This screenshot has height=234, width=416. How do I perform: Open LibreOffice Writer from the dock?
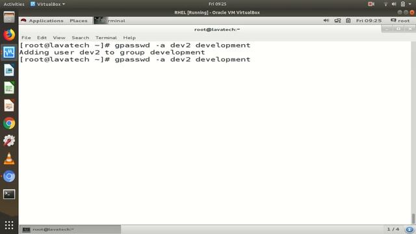9,70
